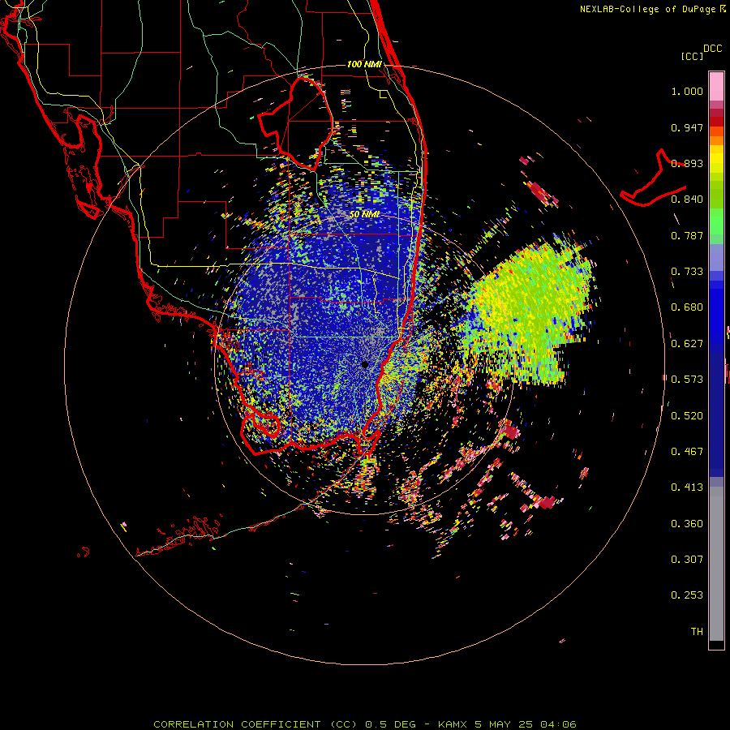This screenshot has width=730, height=730.
Task: Click the 0.893 scale value
Action: [687, 163]
